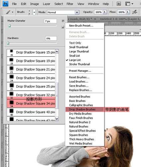
Task: Choose Drop Shadow Brushes from the menu
Action: pos(82,110)
